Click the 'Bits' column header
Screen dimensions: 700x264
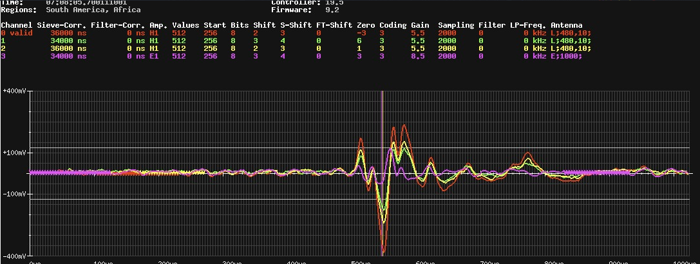click(240, 26)
